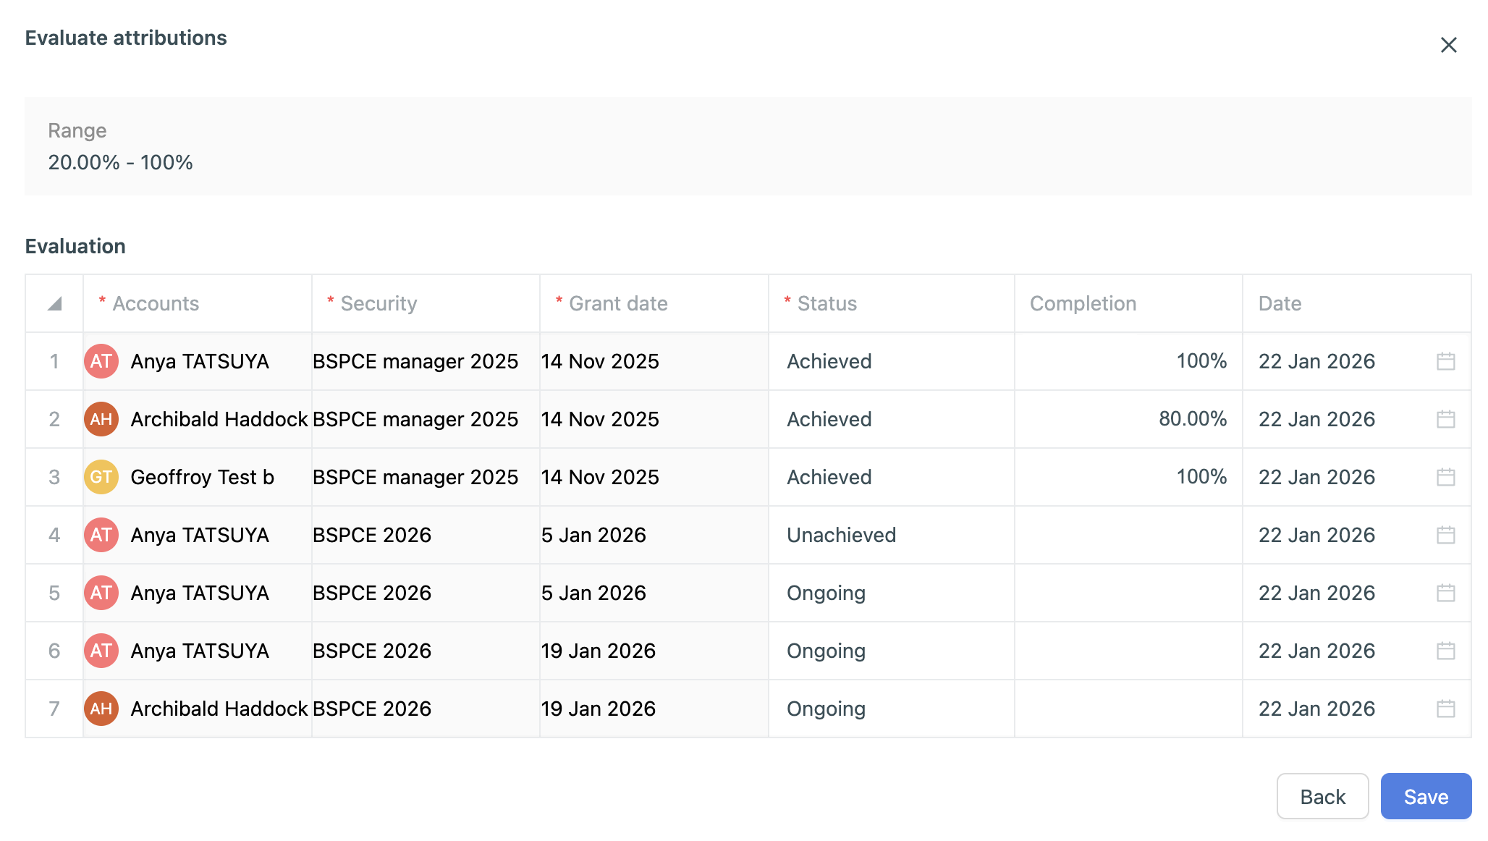The width and height of the screenshot is (1488, 841).
Task: Click Back button
Action: [1322, 796]
